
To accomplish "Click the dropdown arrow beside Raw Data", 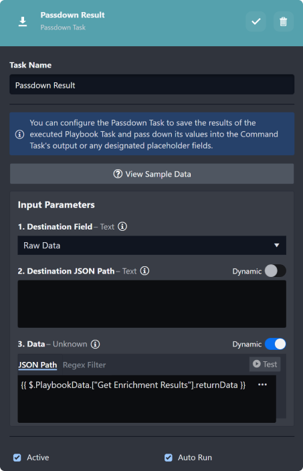I will (276, 246).
